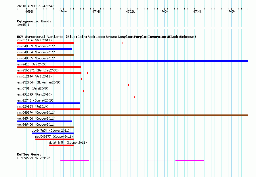Click the thin red esv2527644 line
The width and height of the screenshot is (256, 177).
[73, 85]
